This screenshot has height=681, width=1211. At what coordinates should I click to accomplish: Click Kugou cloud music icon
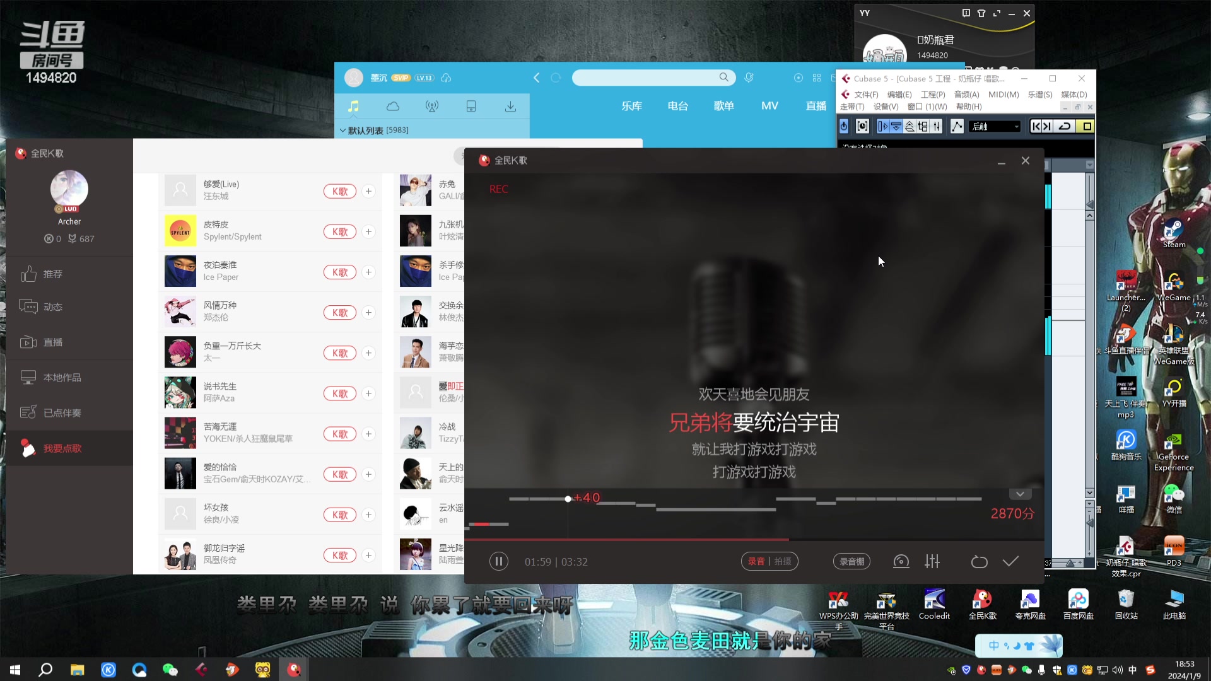pyautogui.click(x=393, y=106)
